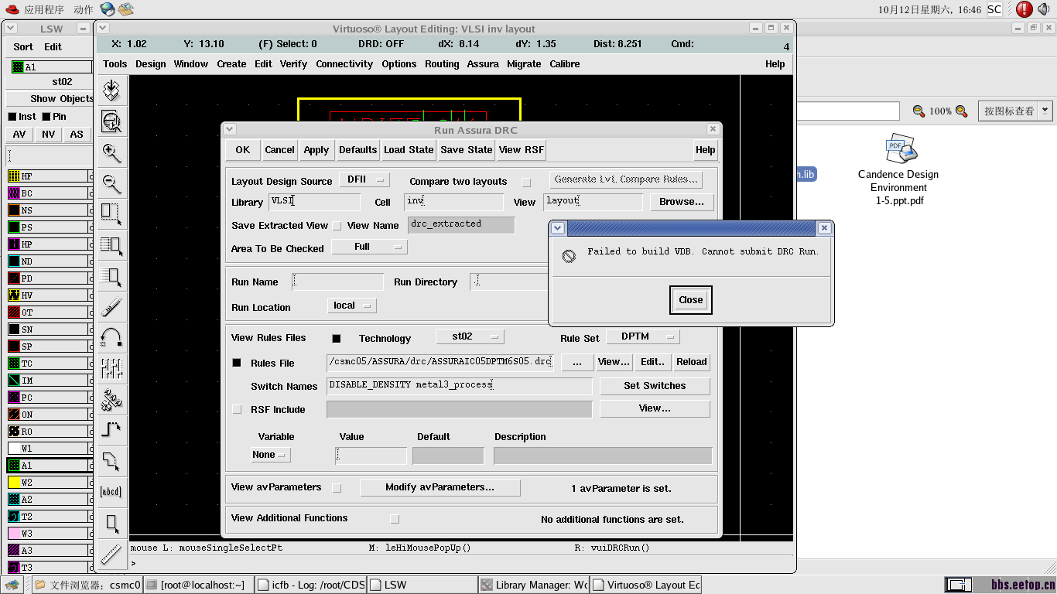Select the yellow HF layer swatch
The width and height of the screenshot is (1057, 594).
pos(14,176)
